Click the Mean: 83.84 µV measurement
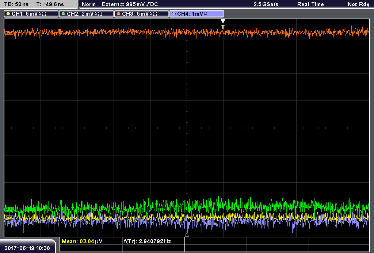Screen dimensions: 374x253 click(82, 241)
